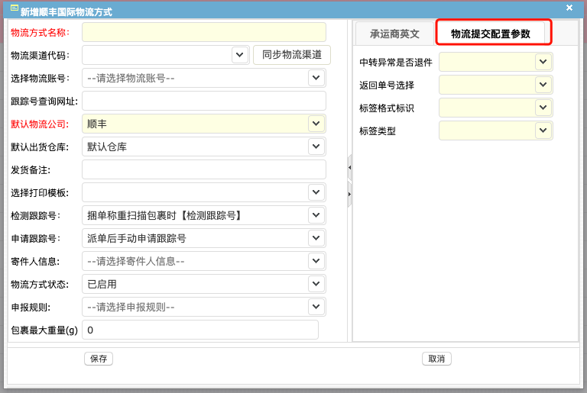The height and width of the screenshot is (393, 587).
Task: Open the 申请跟踪号 dropdown
Action: click(316, 238)
